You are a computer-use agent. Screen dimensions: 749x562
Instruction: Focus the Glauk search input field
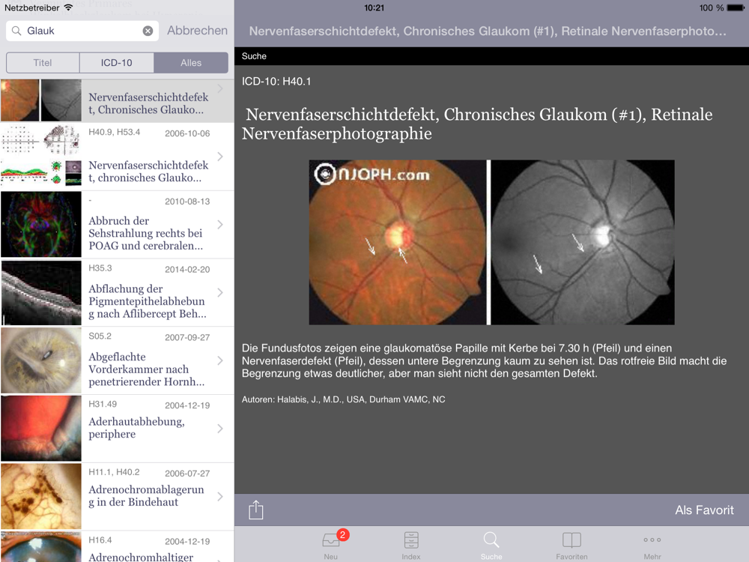click(x=82, y=31)
